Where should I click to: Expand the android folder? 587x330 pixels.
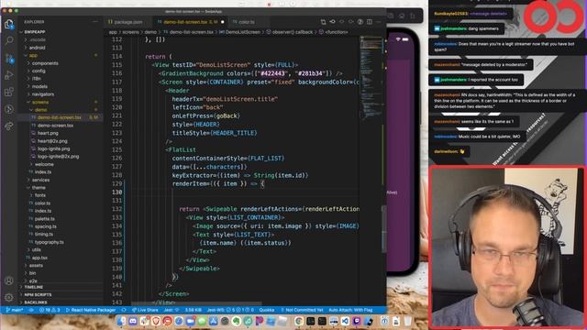[37, 48]
